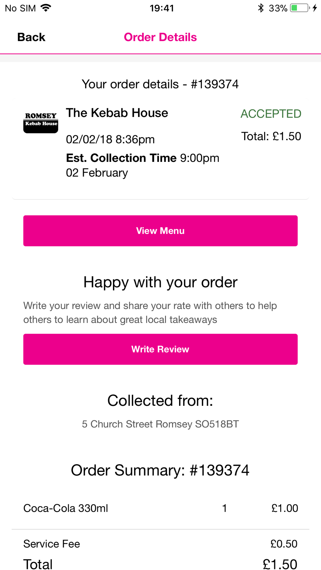
Task: Tap the No SIM carrier label
Action: pyautogui.click(x=20, y=8)
